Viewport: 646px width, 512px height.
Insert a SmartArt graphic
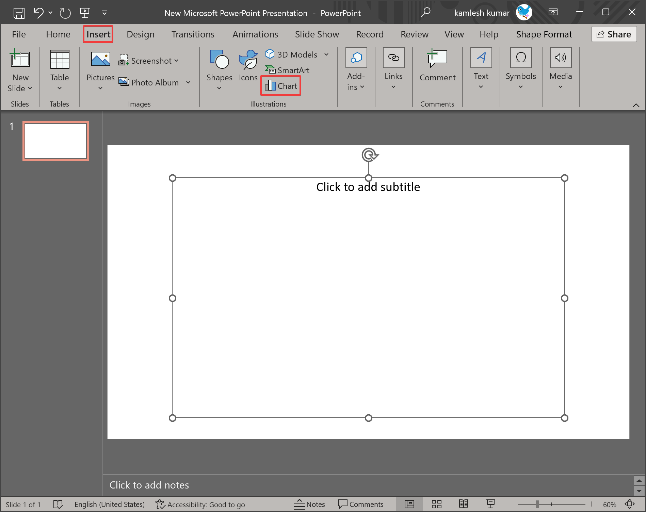(287, 70)
